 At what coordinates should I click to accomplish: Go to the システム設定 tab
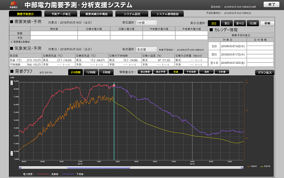click(132, 14)
